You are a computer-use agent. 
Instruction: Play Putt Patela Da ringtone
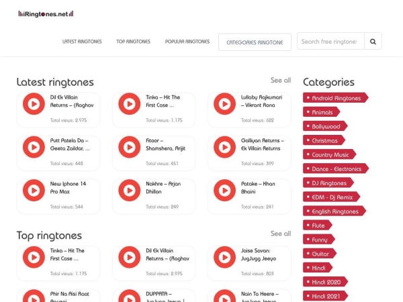[x=32, y=146]
